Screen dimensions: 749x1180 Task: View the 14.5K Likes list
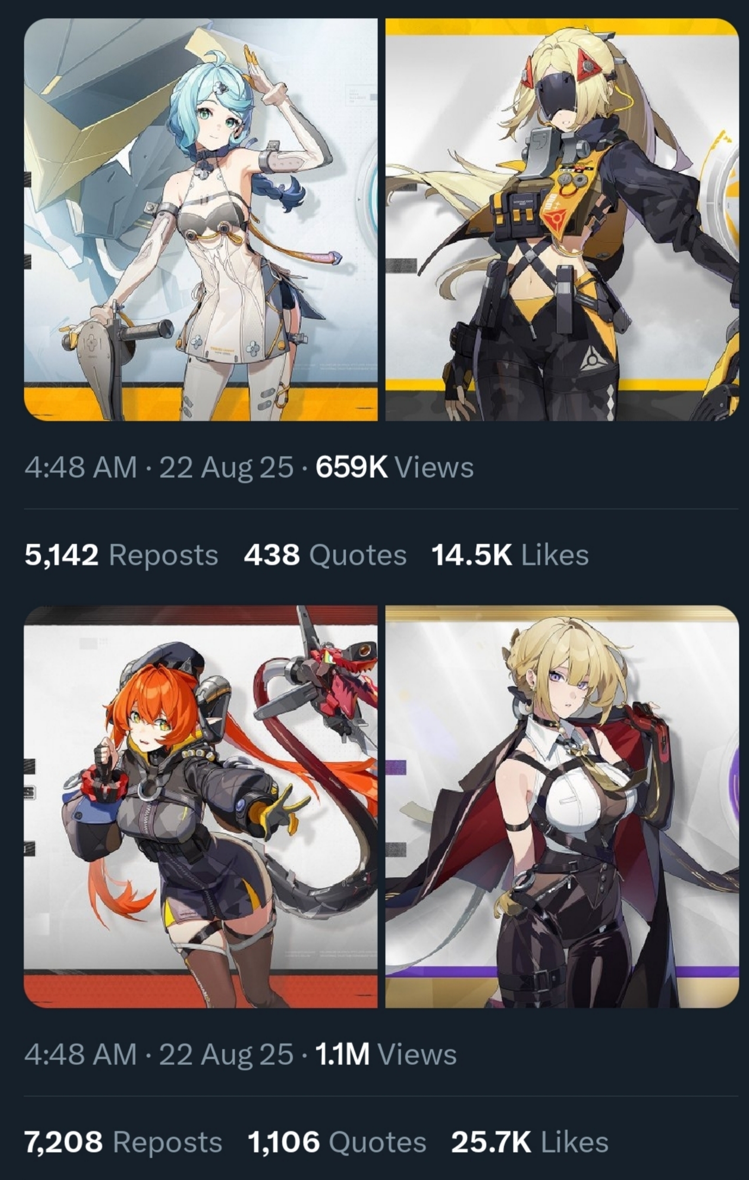[x=510, y=555]
